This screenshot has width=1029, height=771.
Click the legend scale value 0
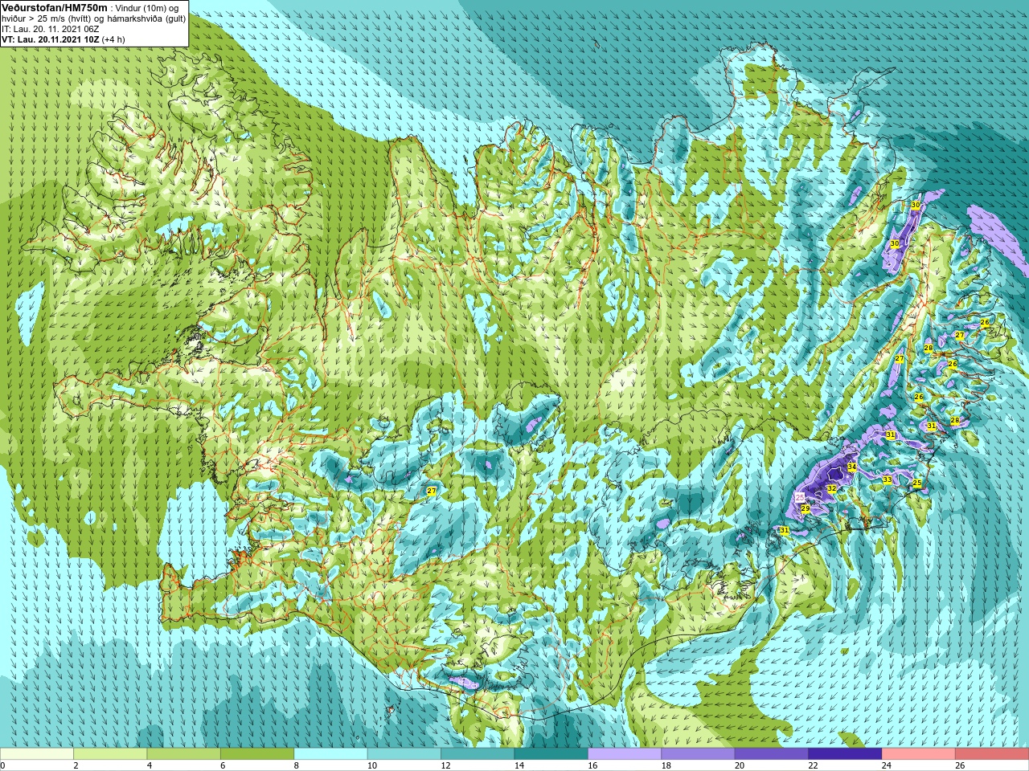click(3, 765)
